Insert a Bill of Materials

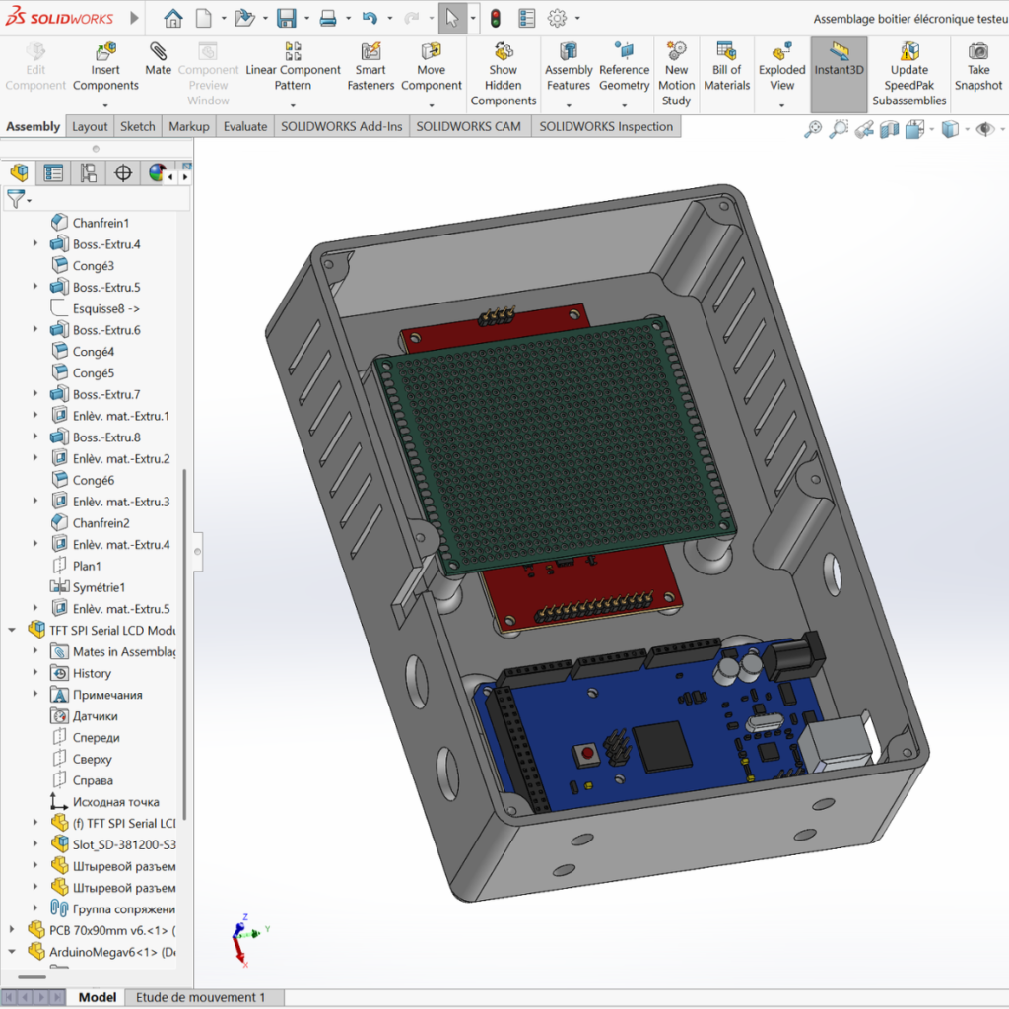[727, 67]
